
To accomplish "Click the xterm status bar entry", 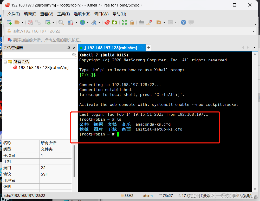I will pos(148,196).
